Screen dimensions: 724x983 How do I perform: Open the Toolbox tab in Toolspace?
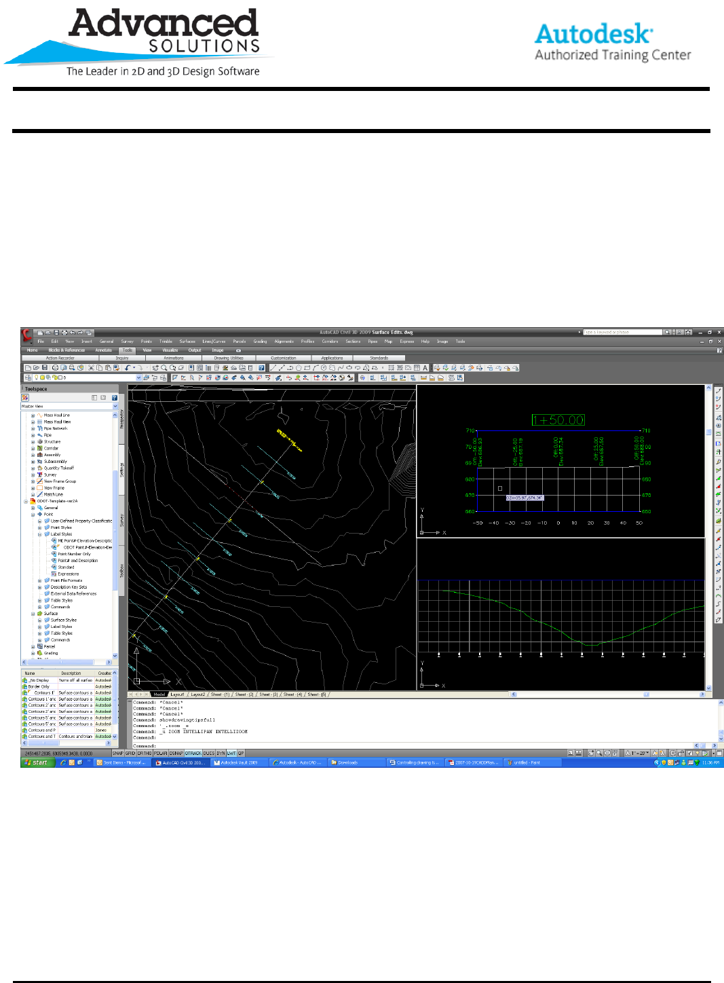coord(122,570)
